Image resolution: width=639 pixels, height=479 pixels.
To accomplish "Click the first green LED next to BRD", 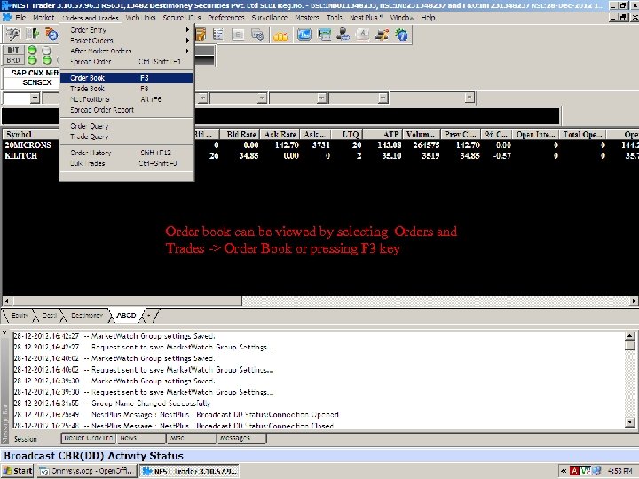I will coord(32,60).
